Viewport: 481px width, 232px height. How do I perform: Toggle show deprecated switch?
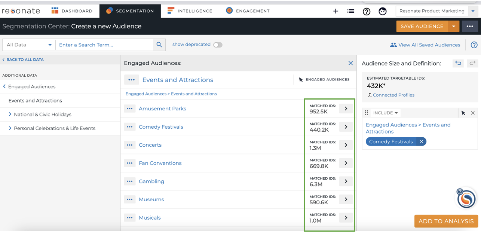218,45
